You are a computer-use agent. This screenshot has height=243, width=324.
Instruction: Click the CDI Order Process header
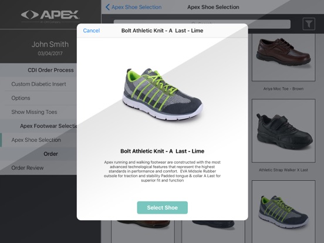pyautogui.click(x=50, y=70)
